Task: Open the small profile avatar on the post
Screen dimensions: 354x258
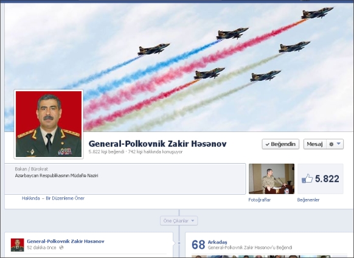Action: pos(18,245)
